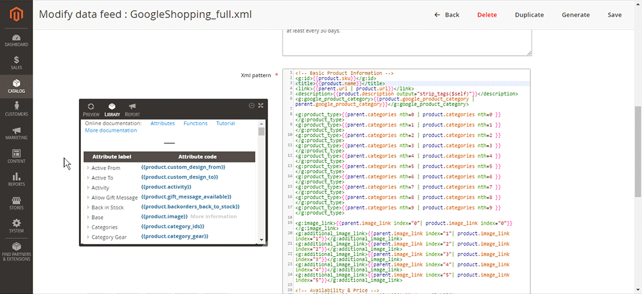Open the Magento logo home
642x294 pixels.
pos(16,15)
